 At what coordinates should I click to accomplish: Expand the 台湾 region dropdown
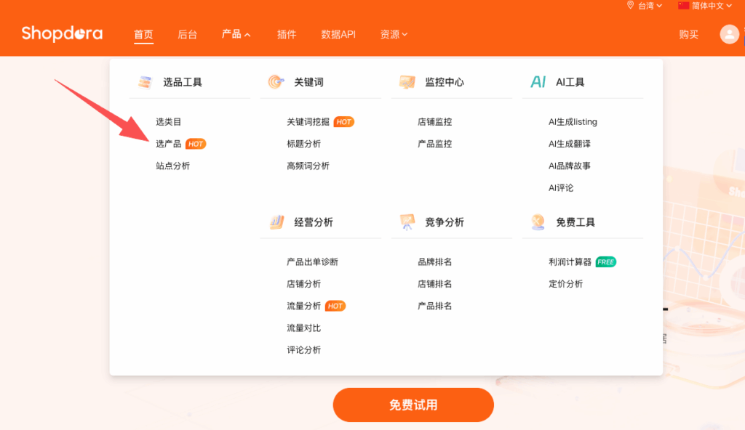(x=645, y=6)
